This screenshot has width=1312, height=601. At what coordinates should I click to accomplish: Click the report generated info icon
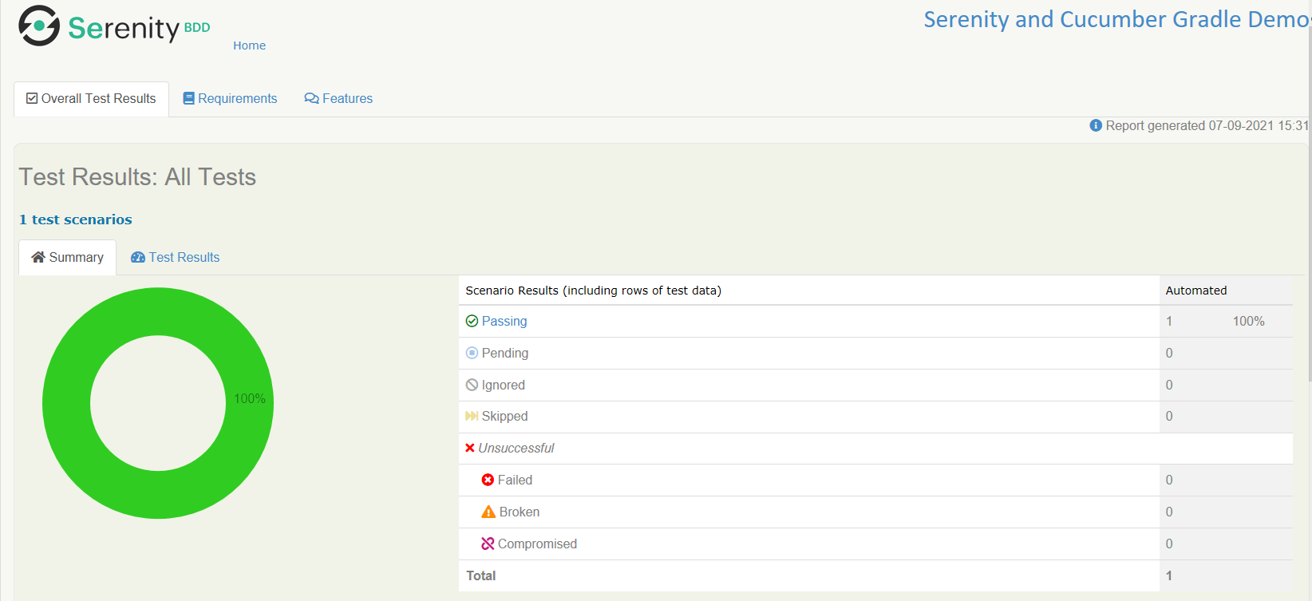[x=1096, y=125]
